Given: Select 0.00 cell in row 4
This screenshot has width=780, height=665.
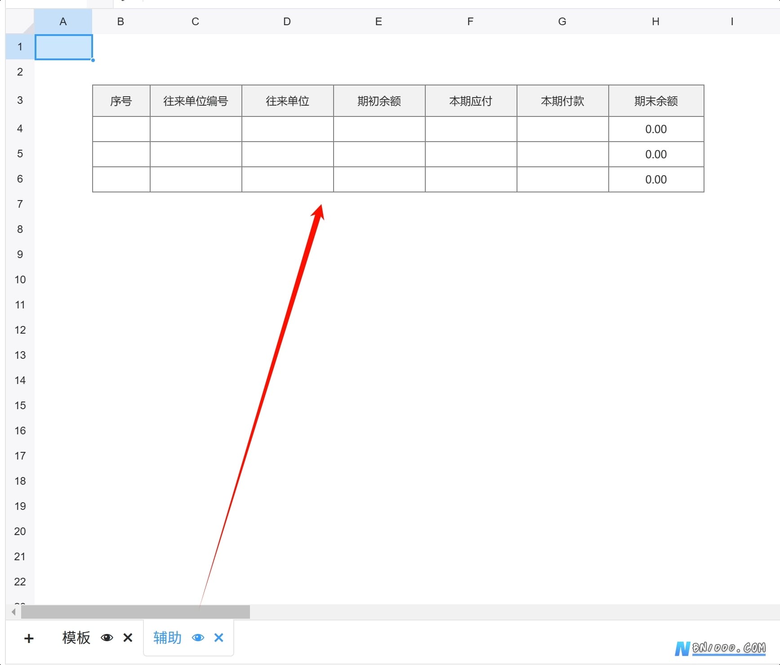Looking at the screenshot, I should click(656, 129).
